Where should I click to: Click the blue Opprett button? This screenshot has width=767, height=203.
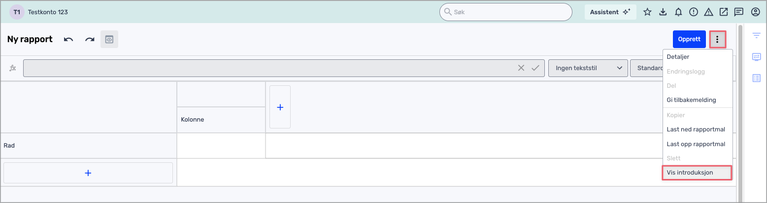click(x=689, y=39)
